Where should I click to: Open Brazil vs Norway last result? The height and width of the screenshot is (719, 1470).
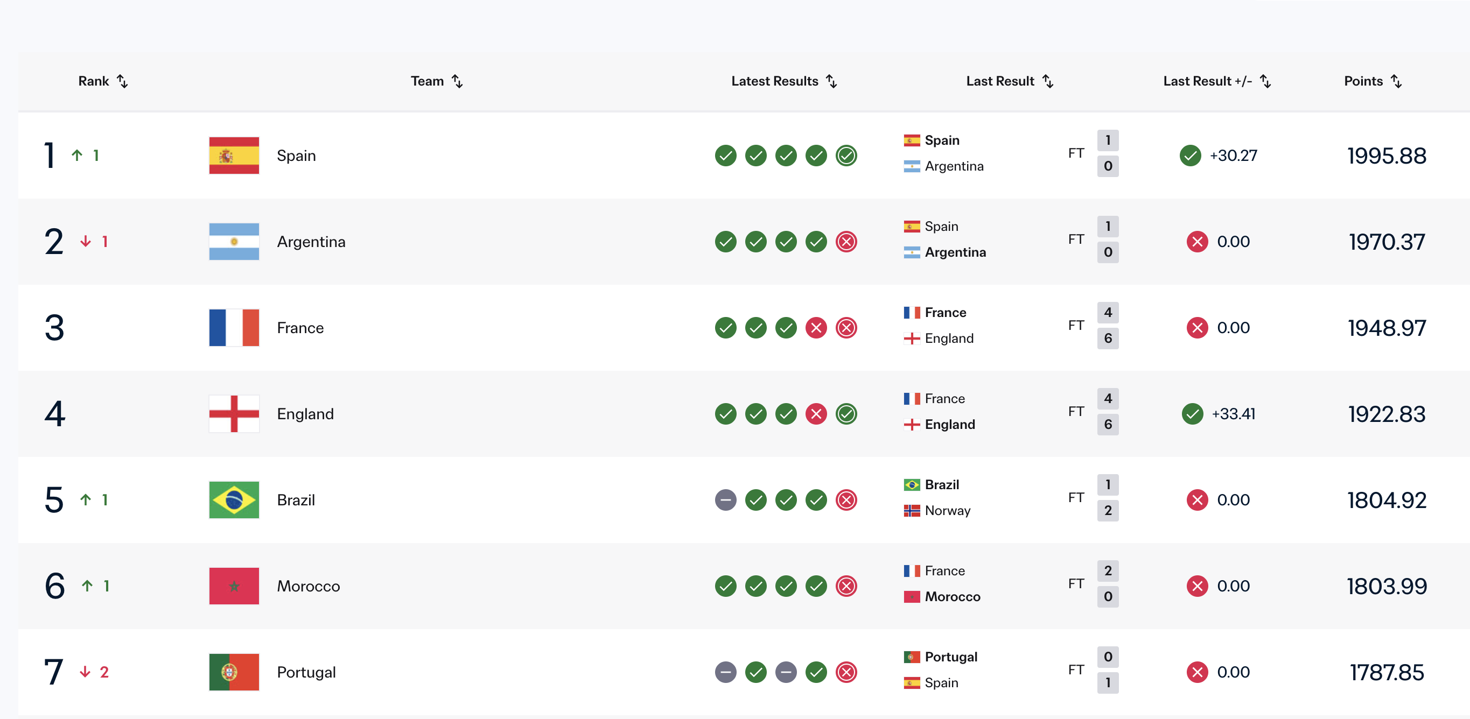(x=1011, y=498)
